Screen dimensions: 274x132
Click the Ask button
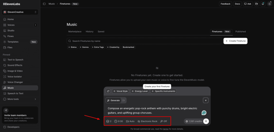click(248, 4)
